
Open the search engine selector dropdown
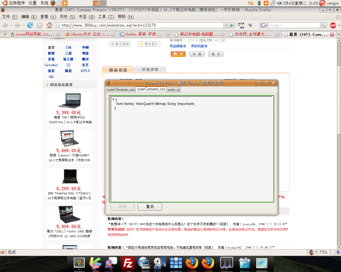pos(263,25)
